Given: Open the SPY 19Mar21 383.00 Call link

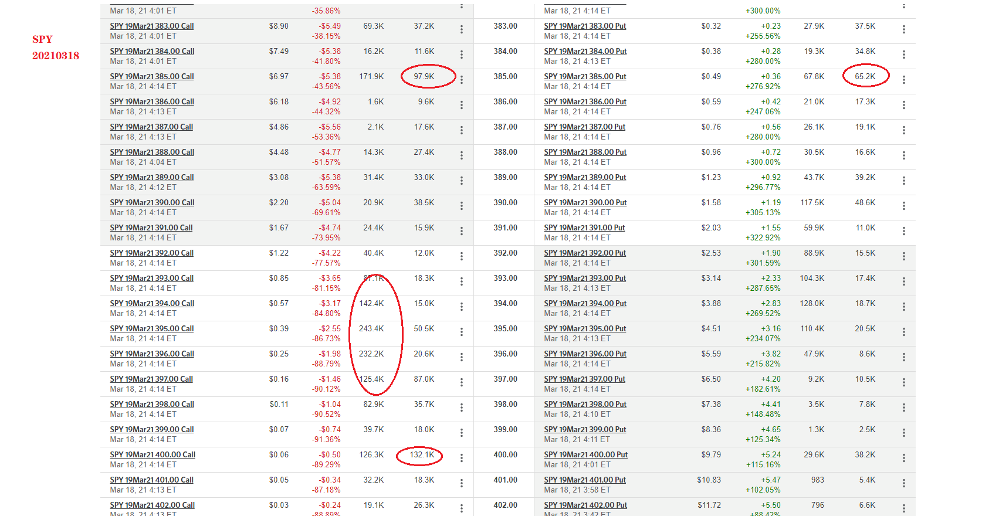Looking at the screenshot, I should pyautogui.click(x=152, y=26).
